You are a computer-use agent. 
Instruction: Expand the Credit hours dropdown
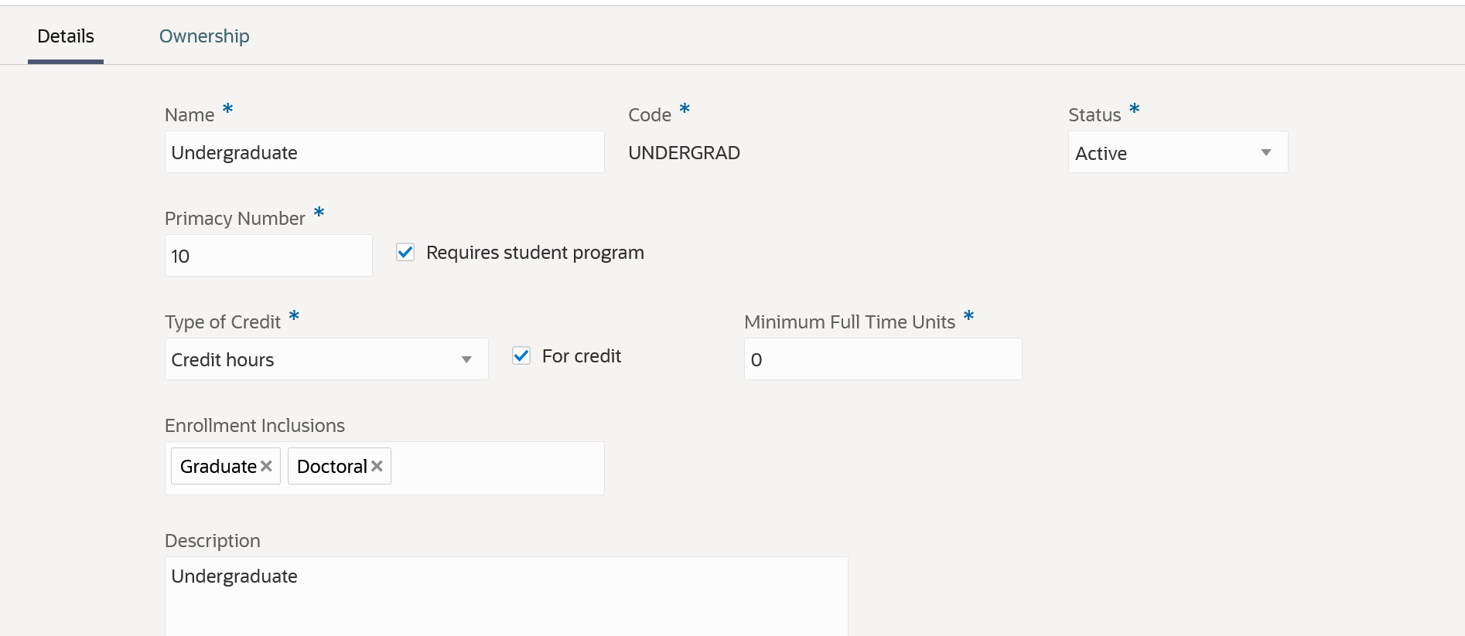point(309,359)
